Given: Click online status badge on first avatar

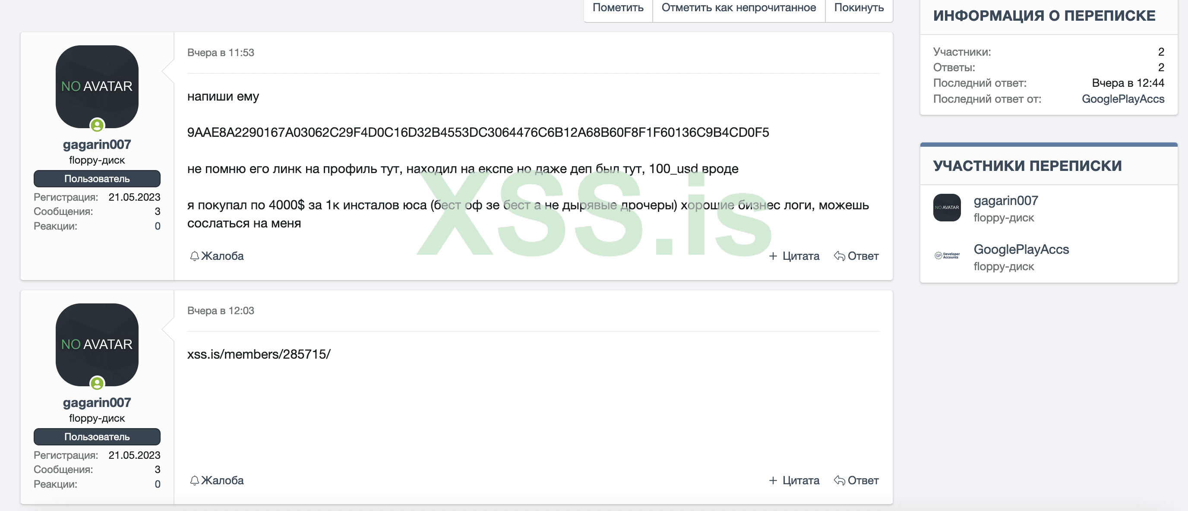Looking at the screenshot, I should tap(97, 125).
